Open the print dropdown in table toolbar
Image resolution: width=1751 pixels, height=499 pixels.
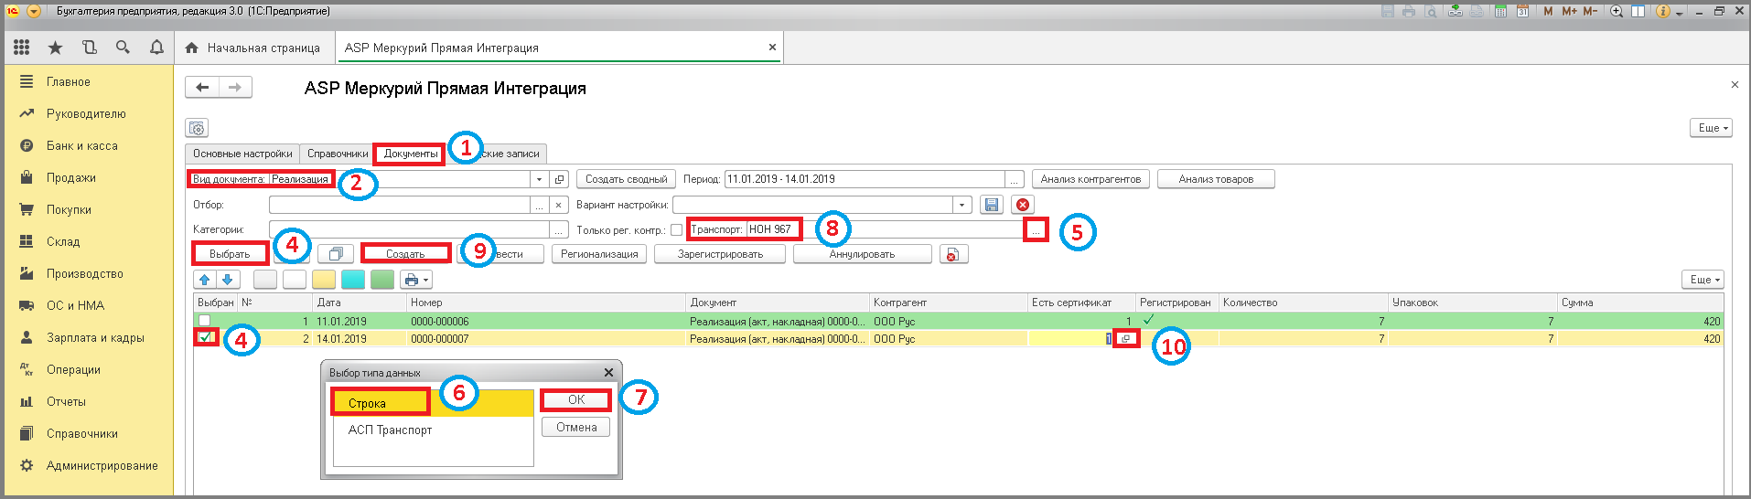click(415, 280)
